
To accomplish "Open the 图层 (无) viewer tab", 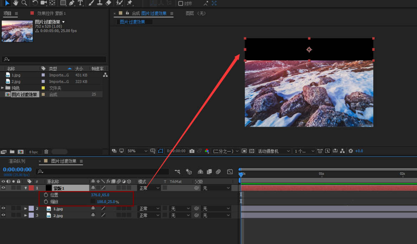I will click(x=196, y=13).
